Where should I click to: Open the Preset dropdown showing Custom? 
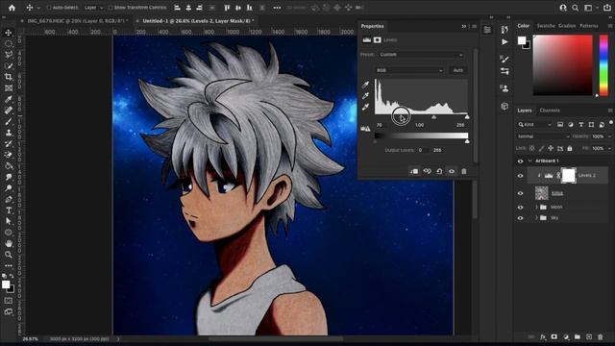point(421,55)
